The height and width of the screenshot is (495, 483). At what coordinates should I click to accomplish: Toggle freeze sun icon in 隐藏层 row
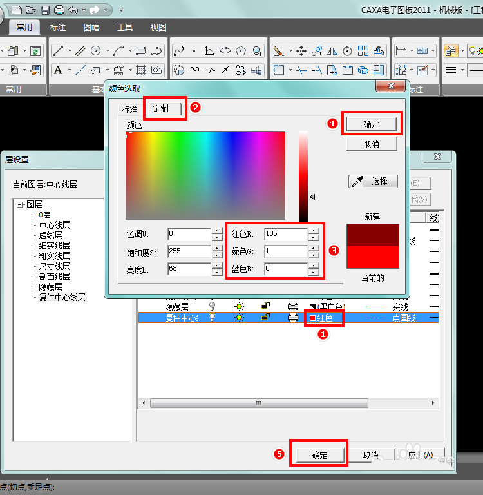(x=239, y=306)
